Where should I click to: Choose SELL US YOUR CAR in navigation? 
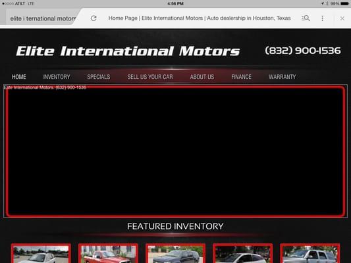click(150, 77)
